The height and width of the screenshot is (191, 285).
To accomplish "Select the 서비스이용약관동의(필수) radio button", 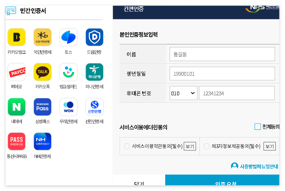I will click(127, 146).
